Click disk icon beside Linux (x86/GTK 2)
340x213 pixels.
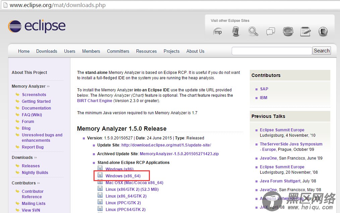(x=100, y=188)
